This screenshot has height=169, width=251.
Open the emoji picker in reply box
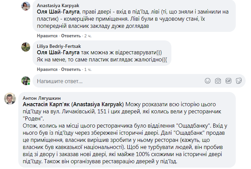click(208, 81)
